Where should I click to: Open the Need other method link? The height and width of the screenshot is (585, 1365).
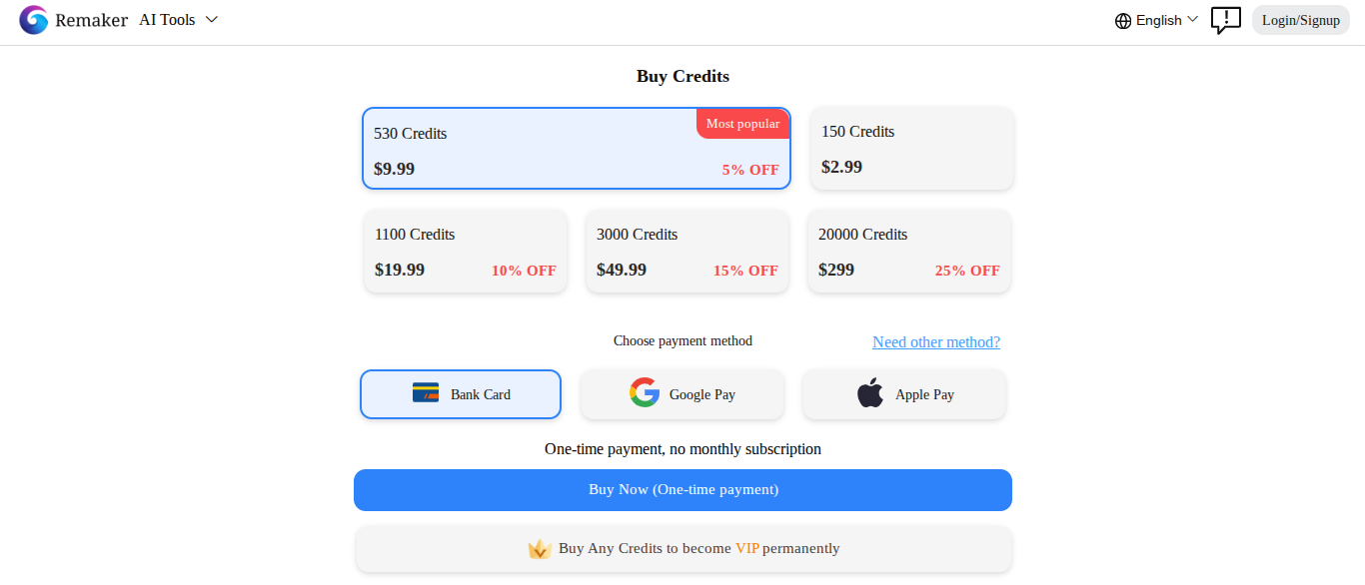pos(936,342)
